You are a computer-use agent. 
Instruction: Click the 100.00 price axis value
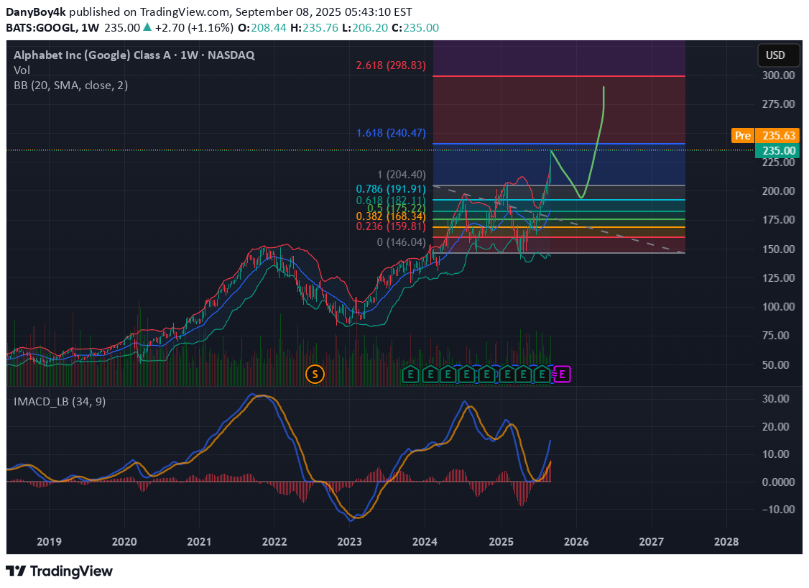point(779,307)
